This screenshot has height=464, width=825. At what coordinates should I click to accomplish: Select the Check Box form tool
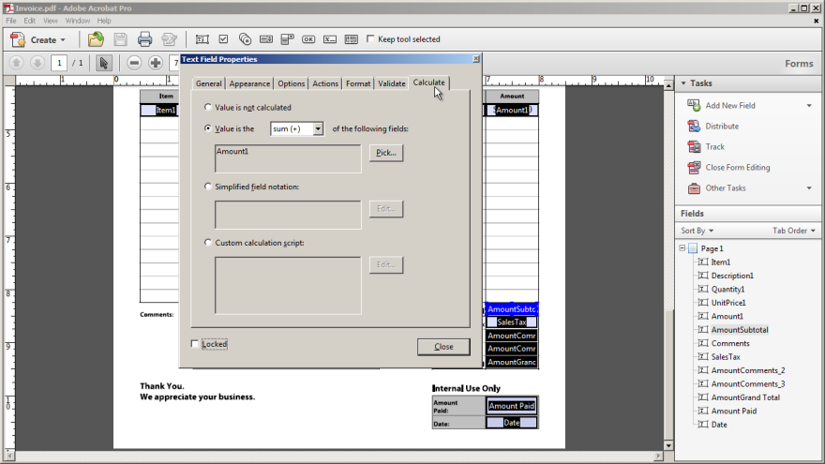(224, 39)
